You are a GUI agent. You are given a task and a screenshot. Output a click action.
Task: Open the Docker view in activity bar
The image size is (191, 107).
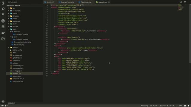tap(3, 33)
